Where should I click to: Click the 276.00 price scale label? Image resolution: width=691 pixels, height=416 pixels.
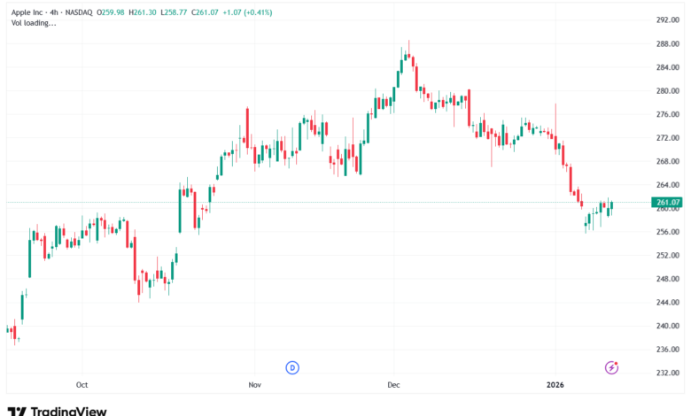[667, 114]
